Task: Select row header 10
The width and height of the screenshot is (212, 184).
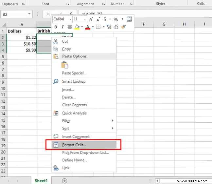Action: tap(3, 89)
